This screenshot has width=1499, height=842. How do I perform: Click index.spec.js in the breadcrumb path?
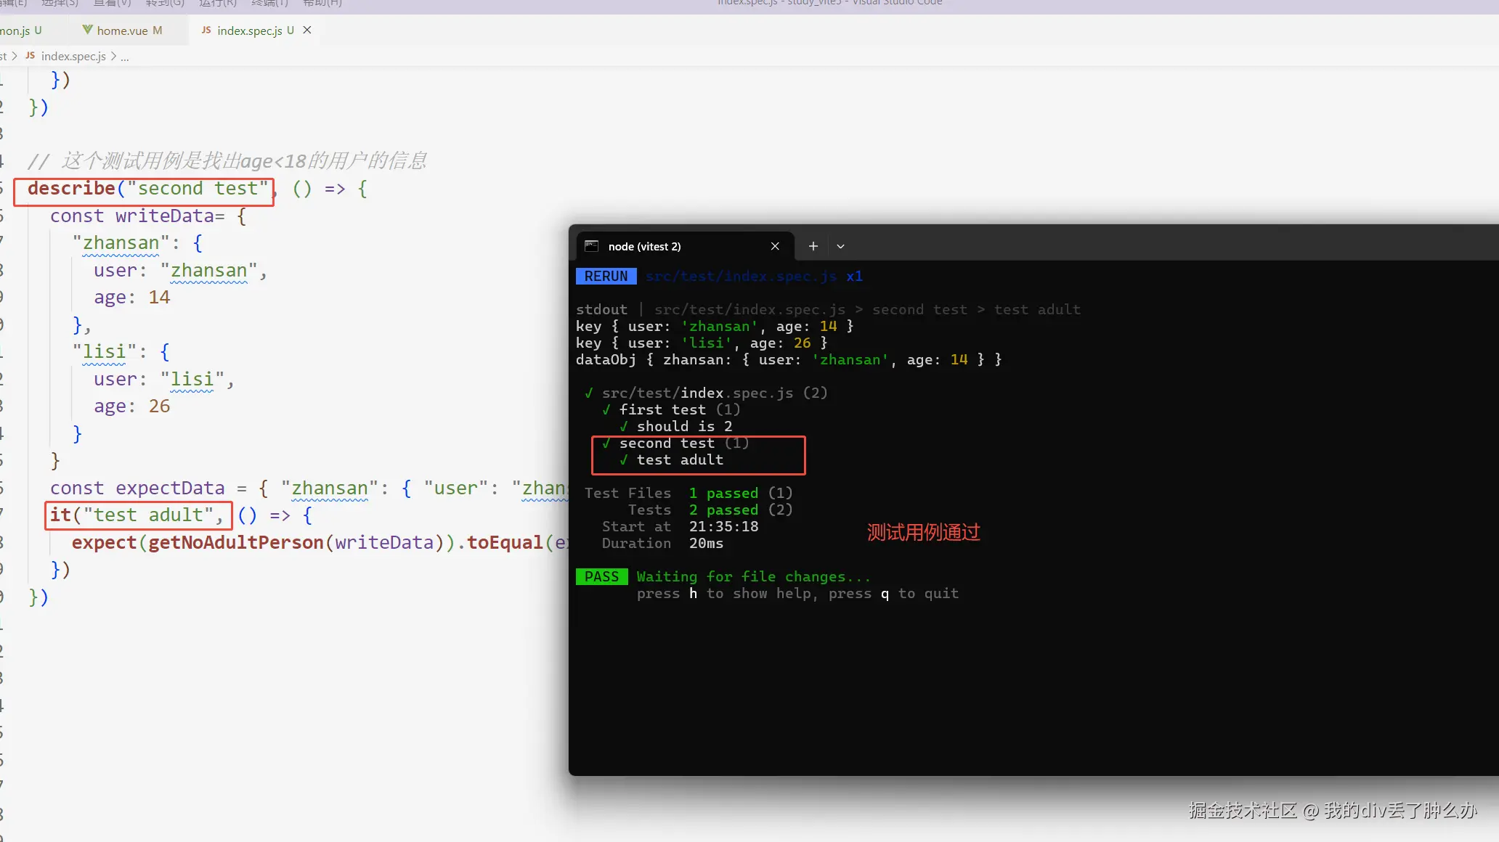click(x=73, y=56)
